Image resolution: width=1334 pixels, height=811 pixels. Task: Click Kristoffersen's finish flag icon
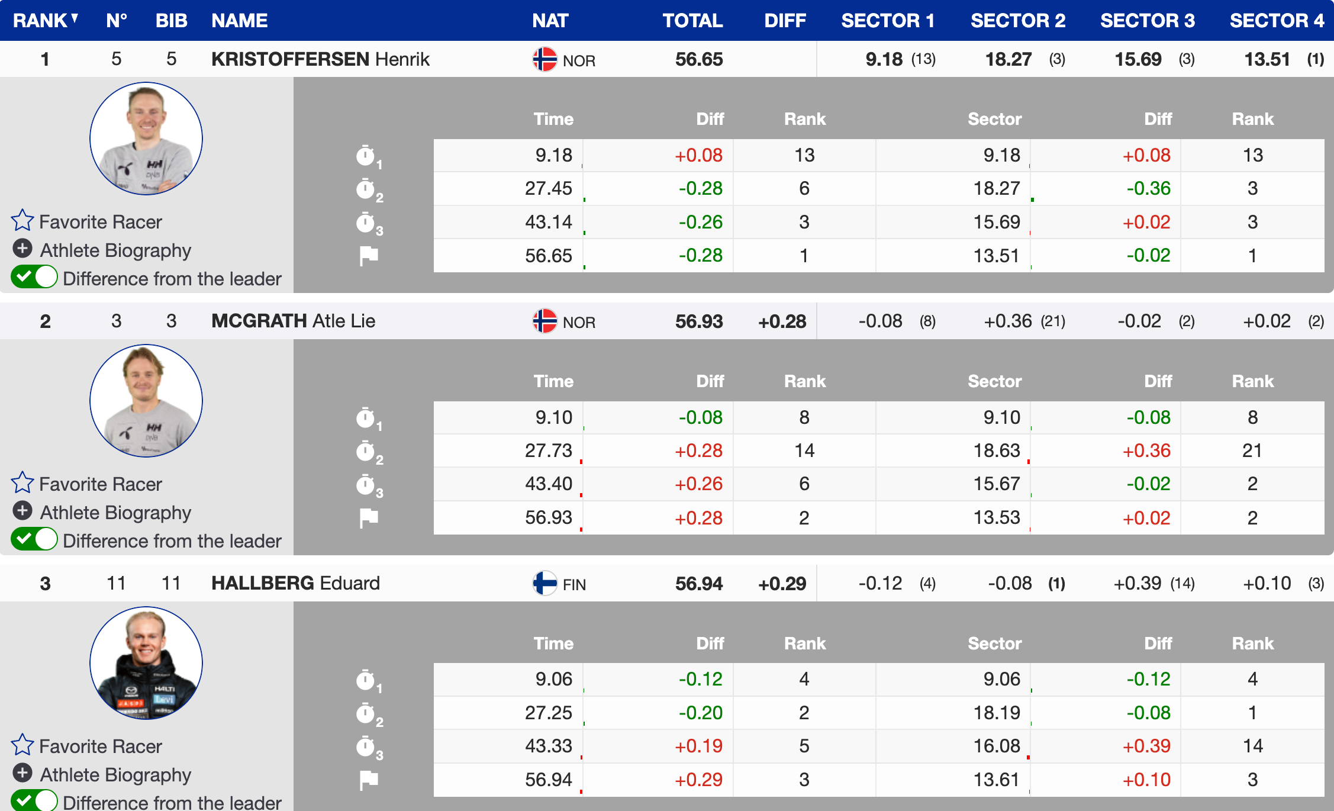(369, 256)
